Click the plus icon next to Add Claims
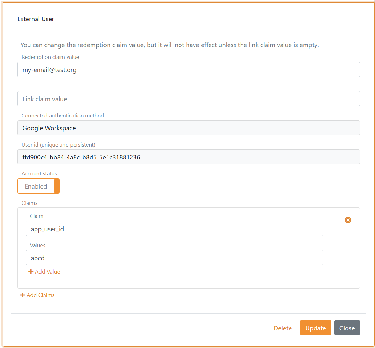This screenshot has width=375, height=348. tap(22, 295)
